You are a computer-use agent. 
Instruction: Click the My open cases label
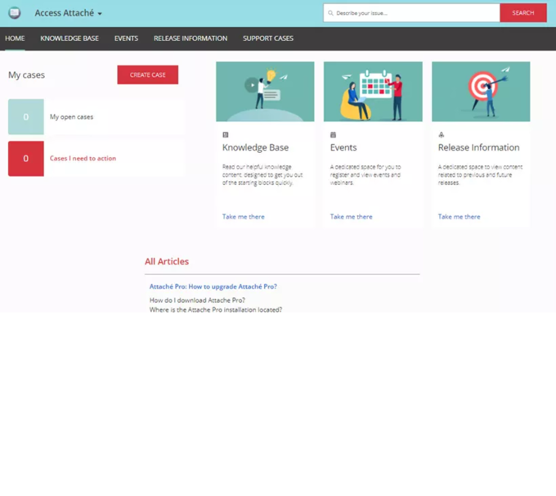pyautogui.click(x=72, y=117)
